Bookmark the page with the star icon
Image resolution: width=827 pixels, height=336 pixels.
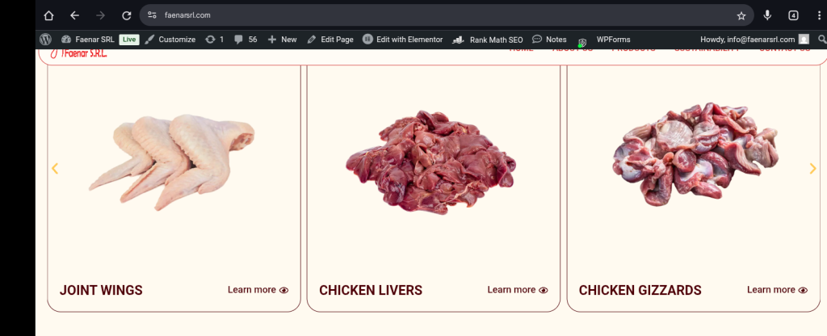[x=741, y=15]
